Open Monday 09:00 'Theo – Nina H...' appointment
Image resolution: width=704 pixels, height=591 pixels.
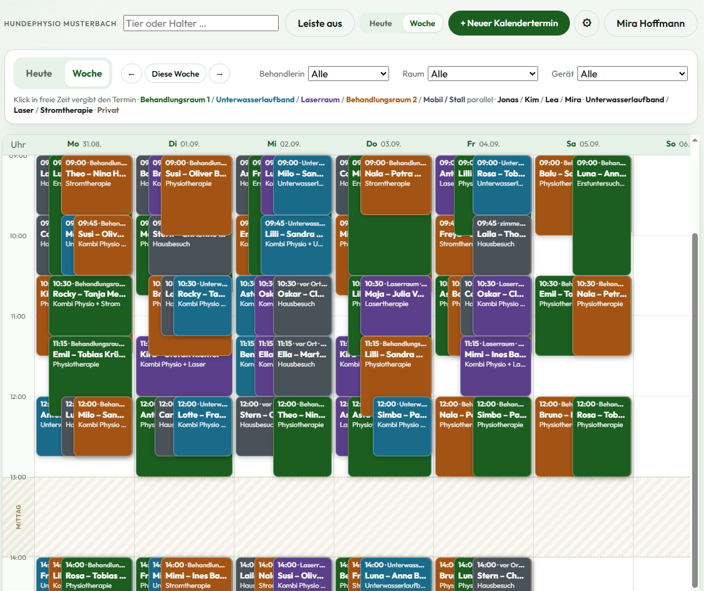click(x=97, y=185)
